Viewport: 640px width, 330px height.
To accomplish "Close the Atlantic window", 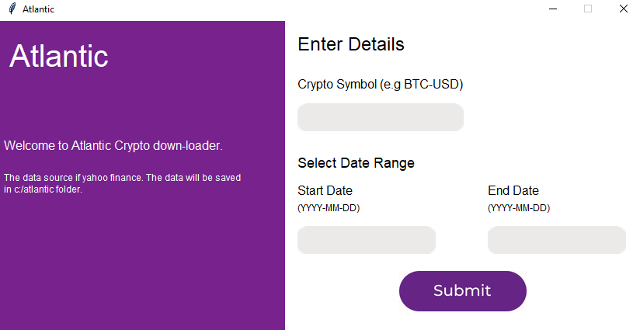I will point(623,9).
